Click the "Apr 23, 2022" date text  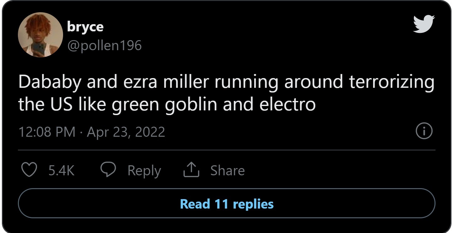[126, 132]
